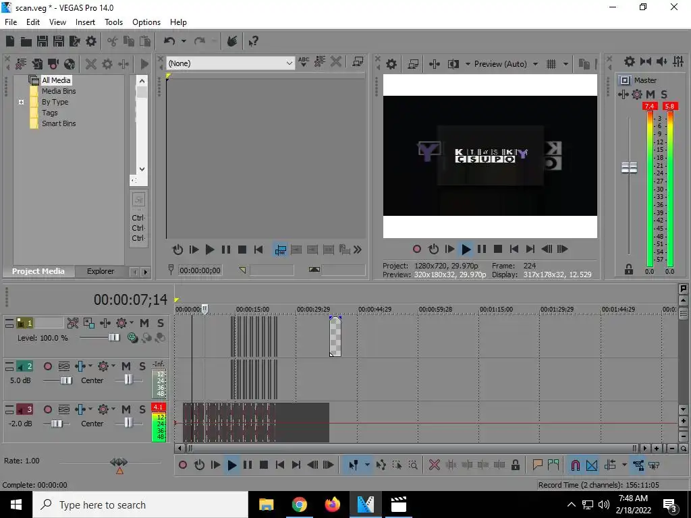Switch to the Project Media tab
The height and width of the screenshot is (518, 691).
pyautogui.click(x=38, y=271)
